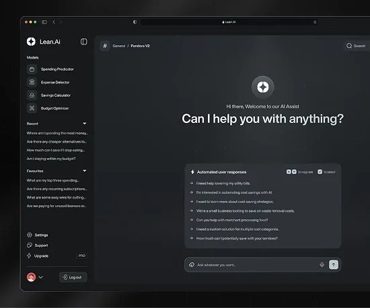Open the Savings Calculator model

(48, 95)
